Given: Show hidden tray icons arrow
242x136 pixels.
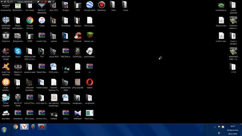Looking at the screenshot, I should point(215,127).
